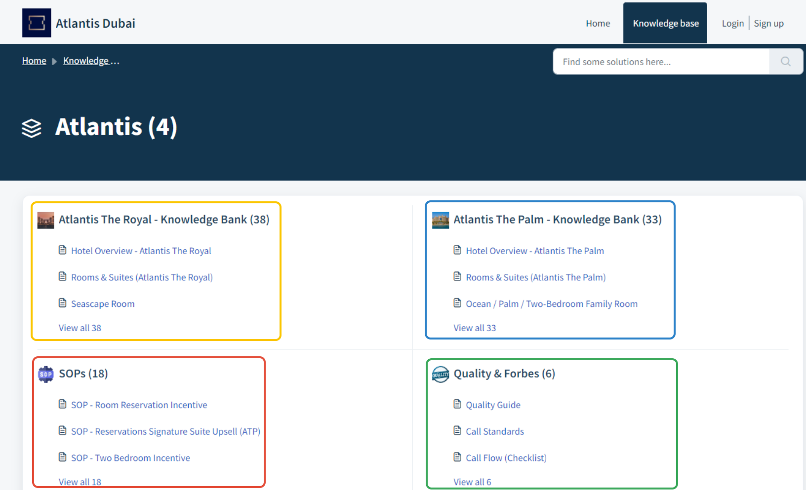Image resolution: width=806 pixels, height=490 pixels.
Task: Click document icon beside SOP - Reservations Signature Suite Upsell
Action: (63, 431)
